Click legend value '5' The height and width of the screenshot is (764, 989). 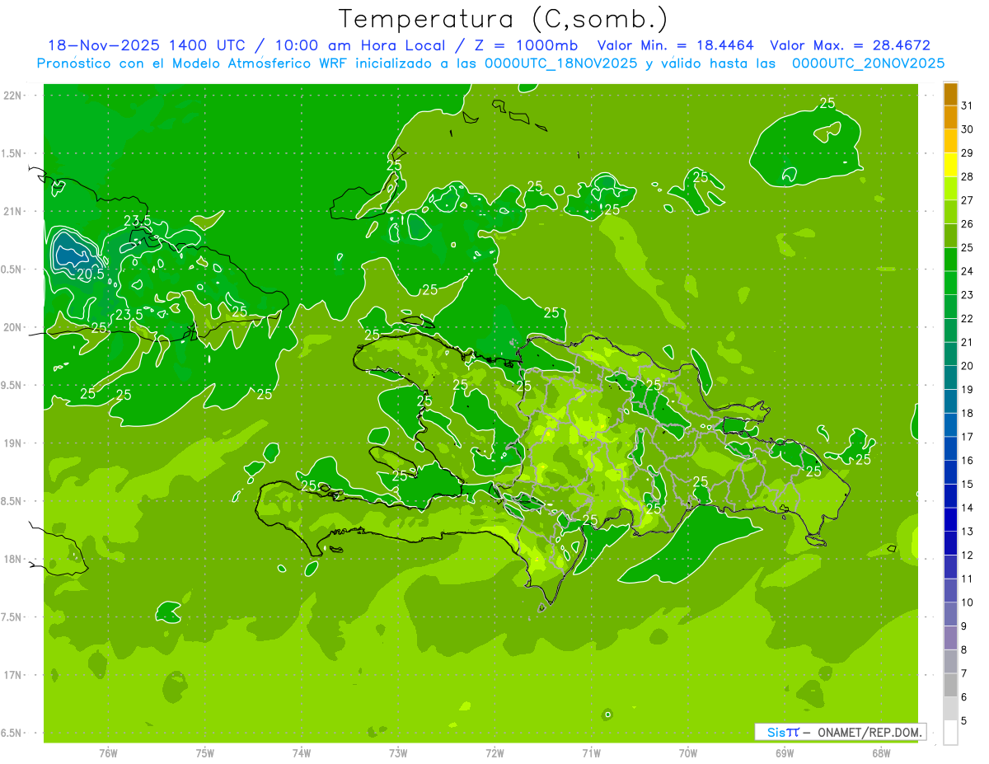point(964,720)
